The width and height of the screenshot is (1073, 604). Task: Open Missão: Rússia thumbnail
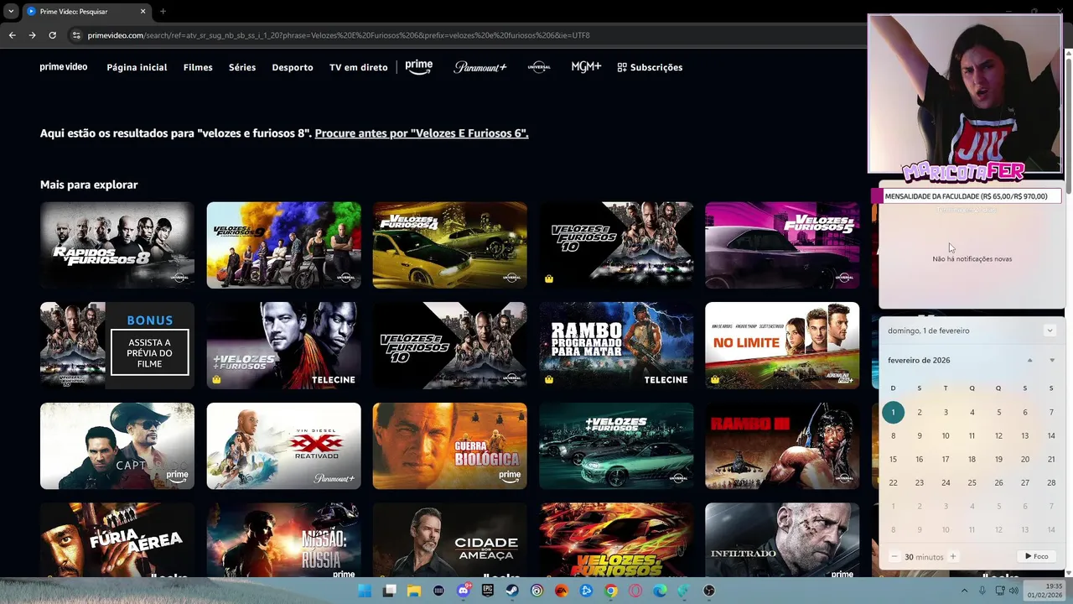pyautogui.click(x=284, y=540)
